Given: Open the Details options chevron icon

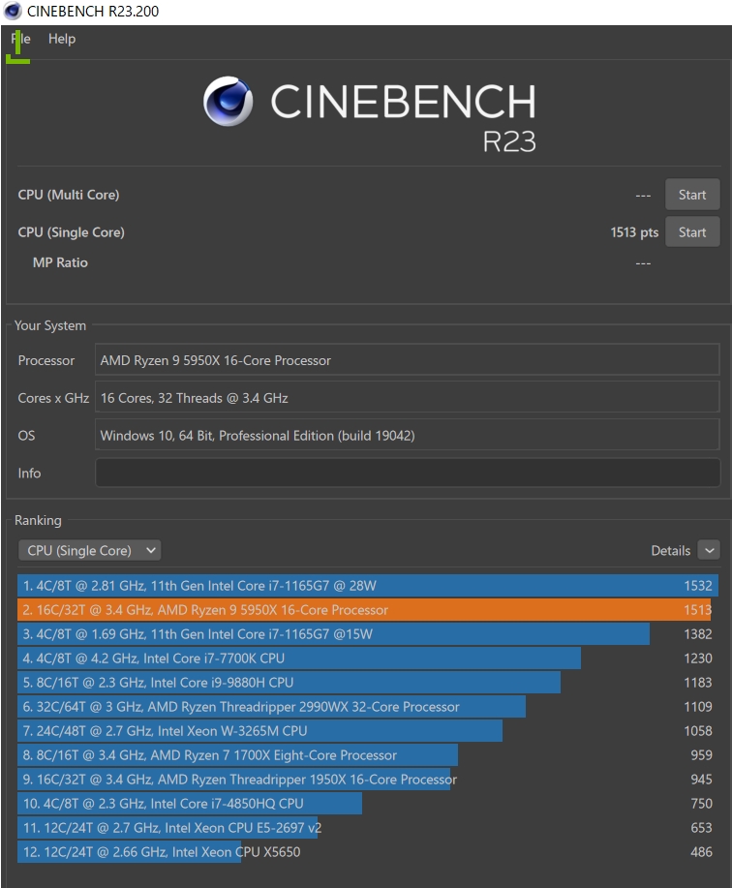Looking at the screenshot, I should [x=712, y=550].
